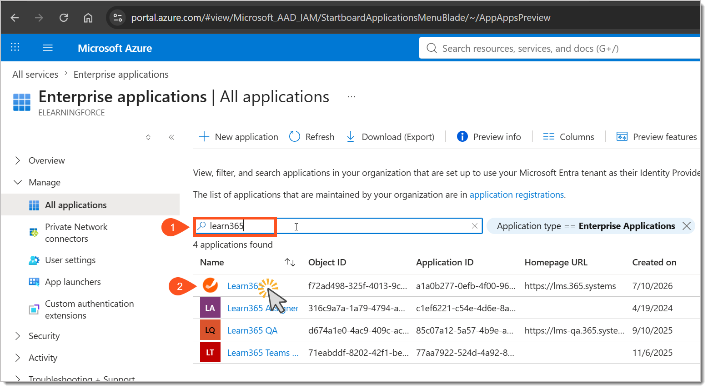Open App launchers
Viewport: 708px width, 389px height.
coord(73,282)
